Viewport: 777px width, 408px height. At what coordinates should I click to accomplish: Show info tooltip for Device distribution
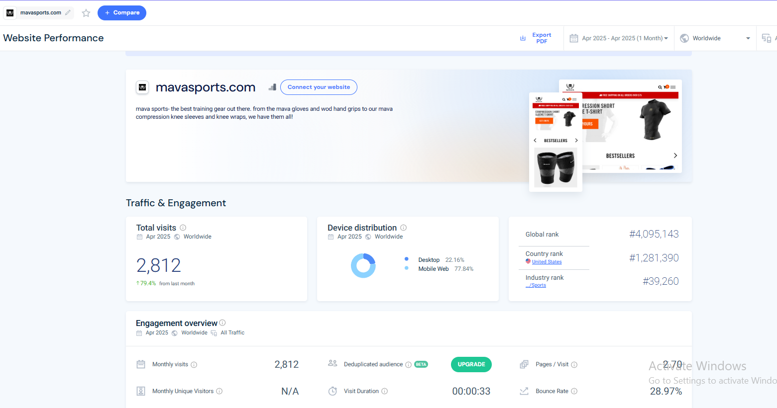pyautogui.click(x=404, y=228)
